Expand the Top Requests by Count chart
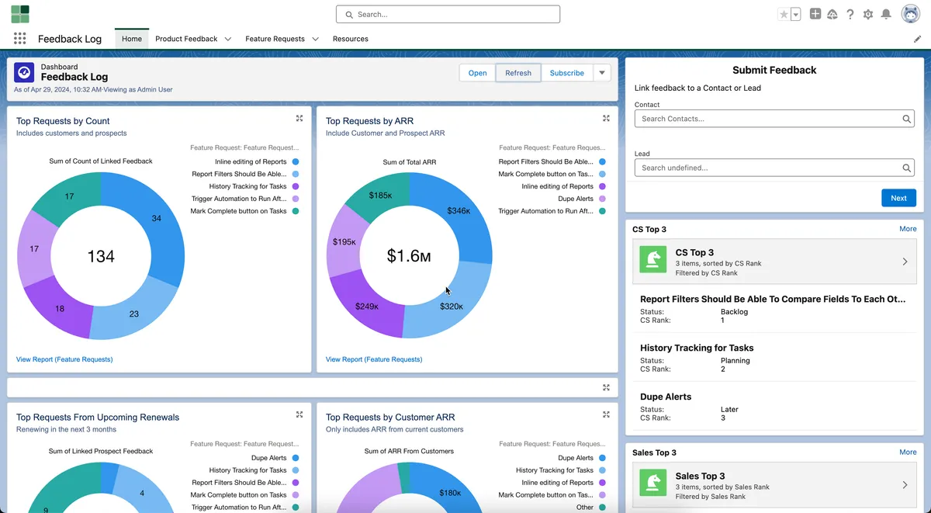The width and height of the screenshot is (931, 513). 299,119
